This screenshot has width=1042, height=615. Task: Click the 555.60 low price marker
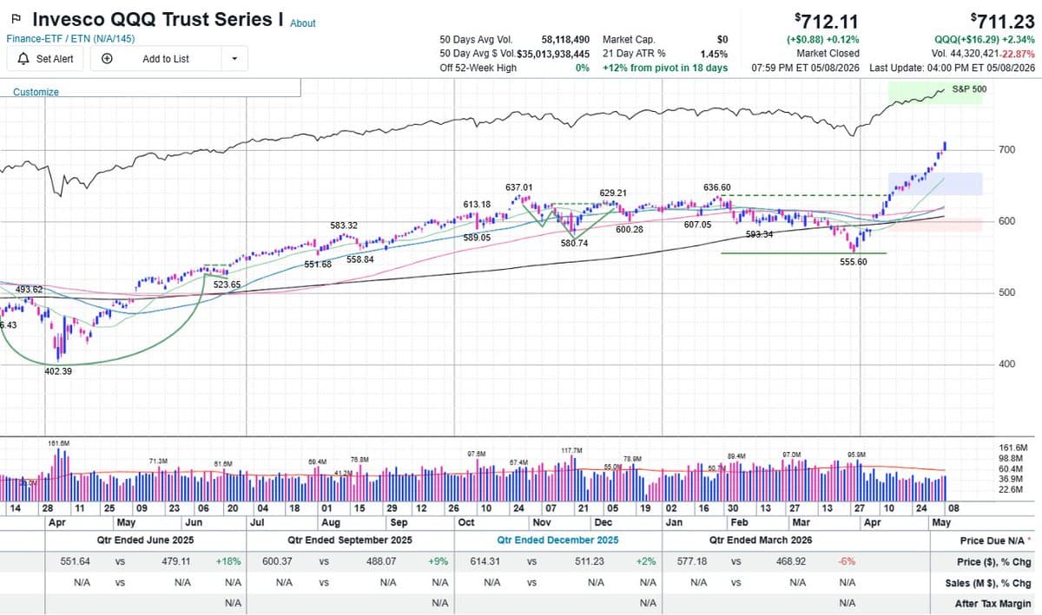[852, 262]
